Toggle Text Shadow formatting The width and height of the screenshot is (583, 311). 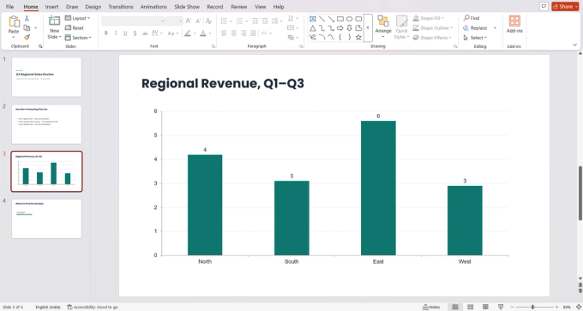(x=135, y=33)
